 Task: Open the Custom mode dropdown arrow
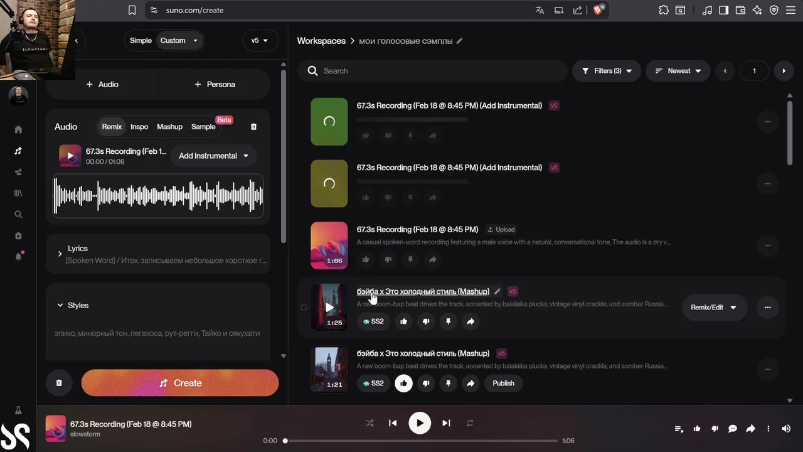tap(195, 41)
